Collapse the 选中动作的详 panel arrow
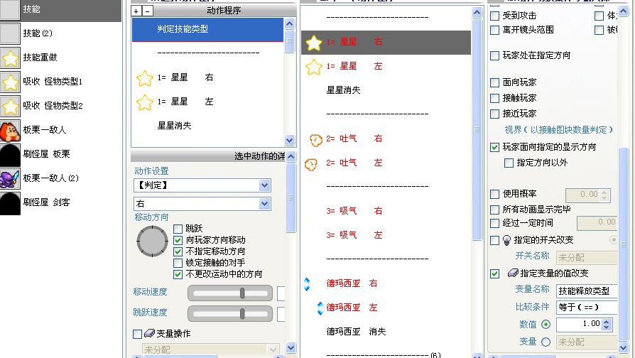635x358 pixels. click(291, 157)
